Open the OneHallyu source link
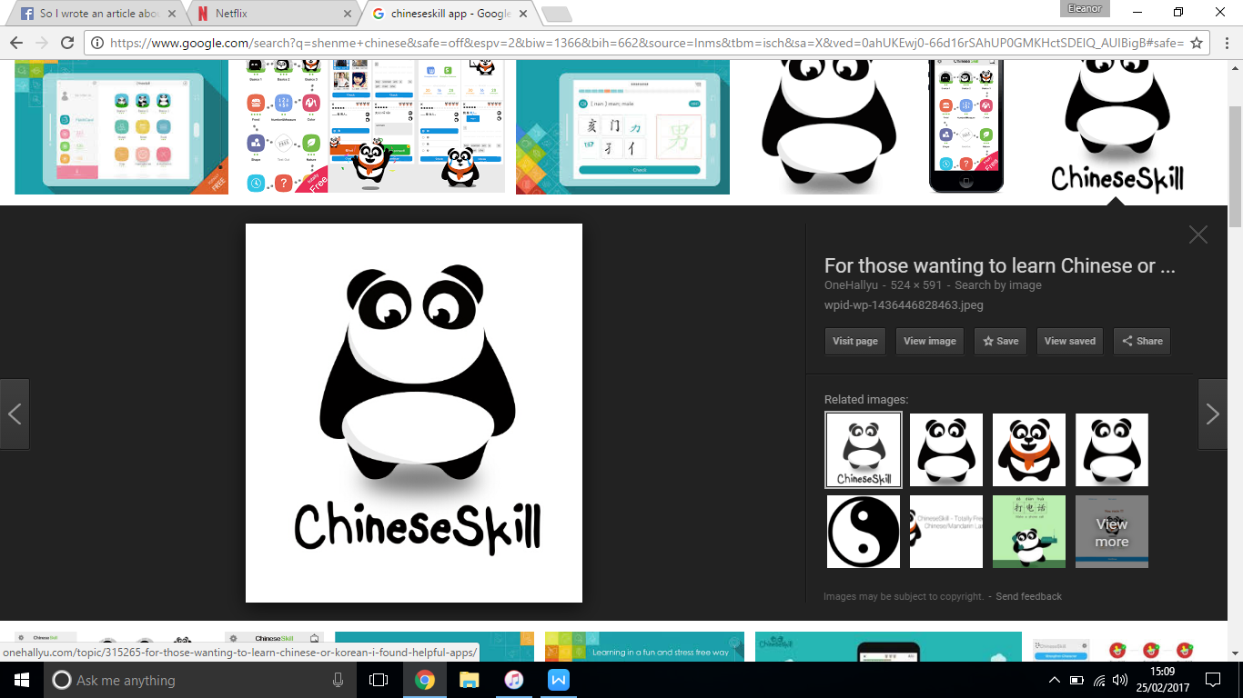Image resolution: width=1243 pixels, height=698 pixels. click(x=852, y=285)
